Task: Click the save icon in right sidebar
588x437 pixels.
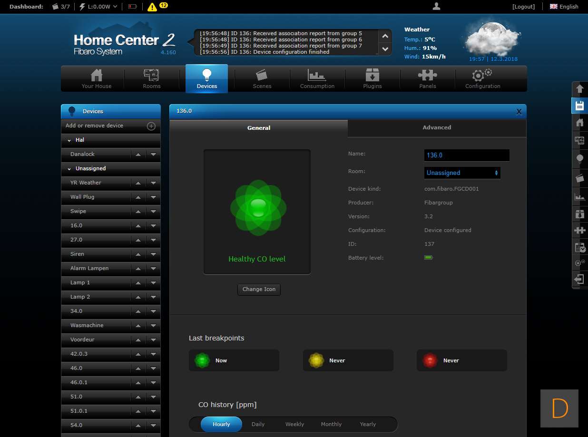Action: tap(579, 106)
